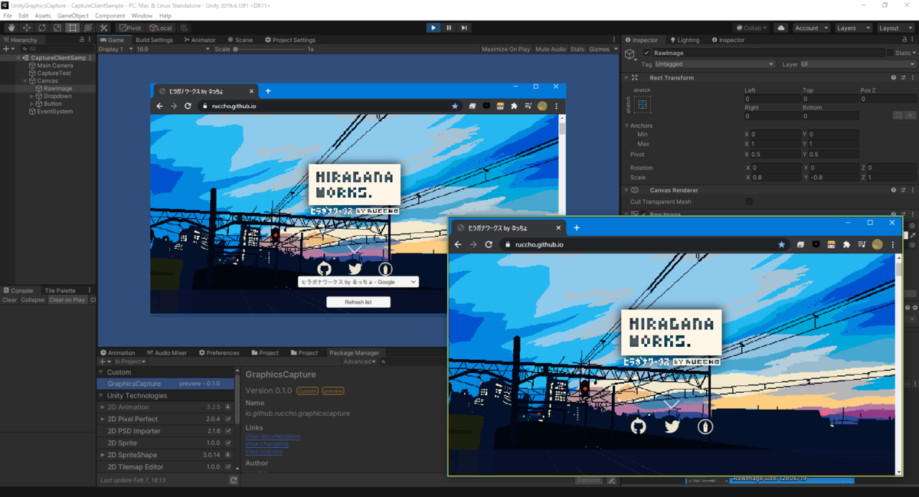Toggle Mute Audio in Game view

(x=551, y=49)
